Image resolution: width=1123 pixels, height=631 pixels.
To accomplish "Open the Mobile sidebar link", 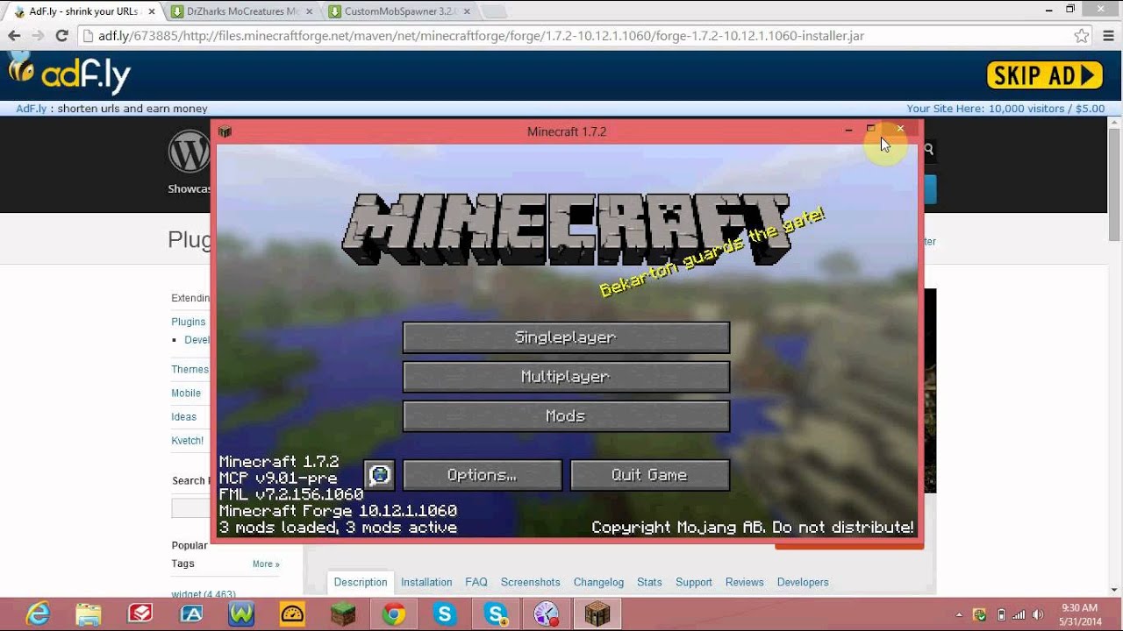I will tap(186, 393).
